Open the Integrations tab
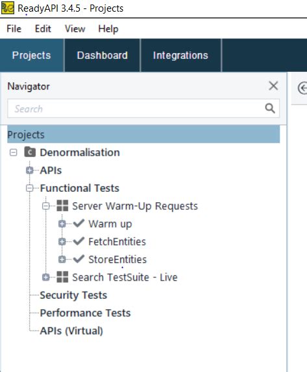This screenshot has width=307, height=372. [x=180, y=55]
